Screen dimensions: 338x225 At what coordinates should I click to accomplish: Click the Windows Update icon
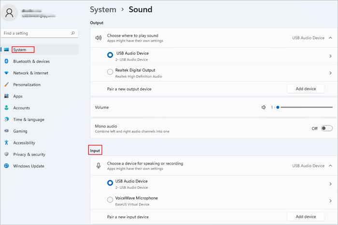point(6,166)
